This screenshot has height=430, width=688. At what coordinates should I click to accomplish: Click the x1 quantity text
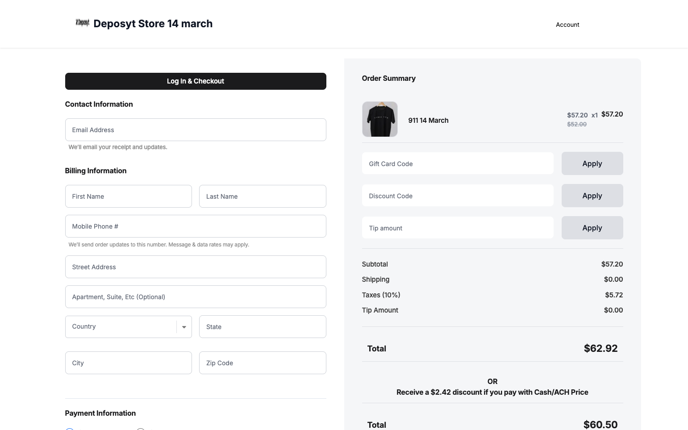(595, 115)
